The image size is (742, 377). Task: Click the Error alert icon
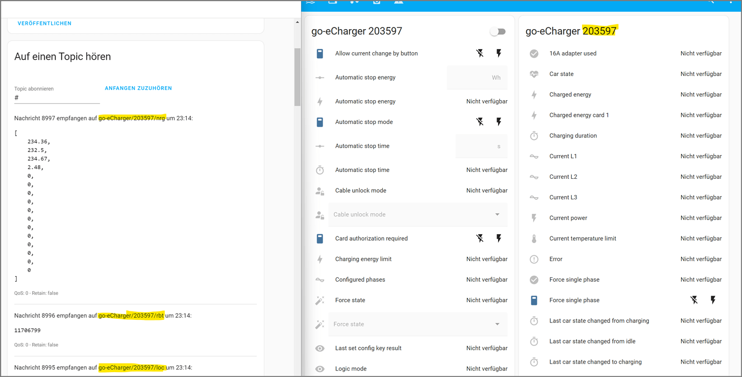click(x=534, y=259)
